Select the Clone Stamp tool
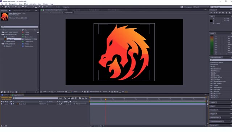 pyautogui.click(x=36, y=7)
